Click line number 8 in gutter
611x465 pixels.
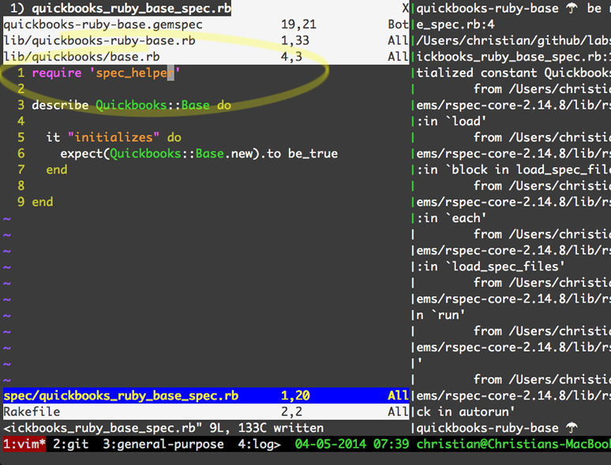click(21, 186)
